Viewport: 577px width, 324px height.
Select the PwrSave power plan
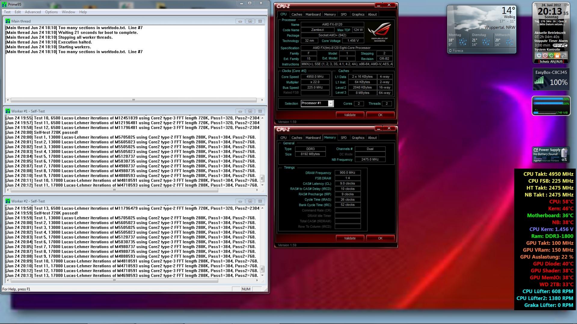point(555,161)
